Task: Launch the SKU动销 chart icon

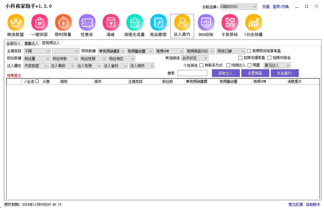Action: (x=206, y=23)
